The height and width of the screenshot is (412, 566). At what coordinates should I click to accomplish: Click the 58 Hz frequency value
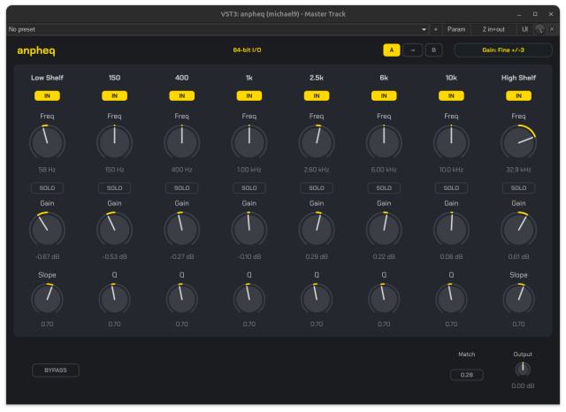(x=47, y=170)
